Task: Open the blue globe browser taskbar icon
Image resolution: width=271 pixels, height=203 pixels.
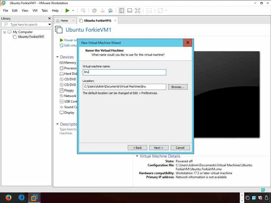Action: pyautogui.click(x=21, y=197)
